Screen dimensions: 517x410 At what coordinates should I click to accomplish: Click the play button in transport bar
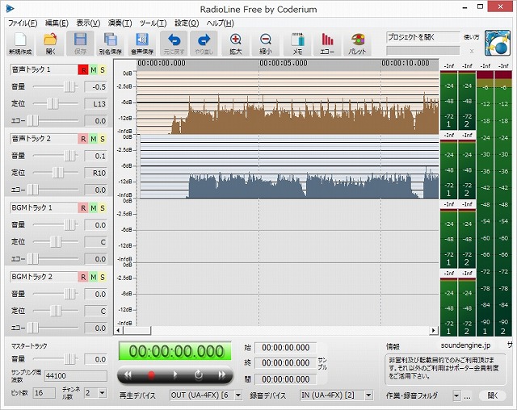[x=175, y=374]
